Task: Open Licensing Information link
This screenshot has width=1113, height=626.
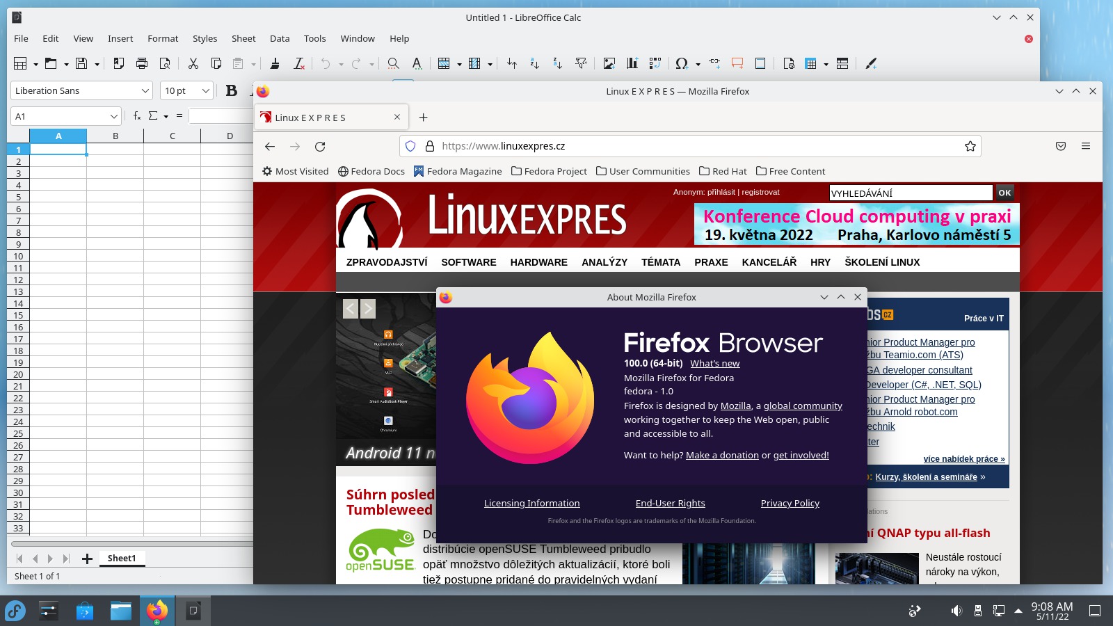Action: pos(532,503)
